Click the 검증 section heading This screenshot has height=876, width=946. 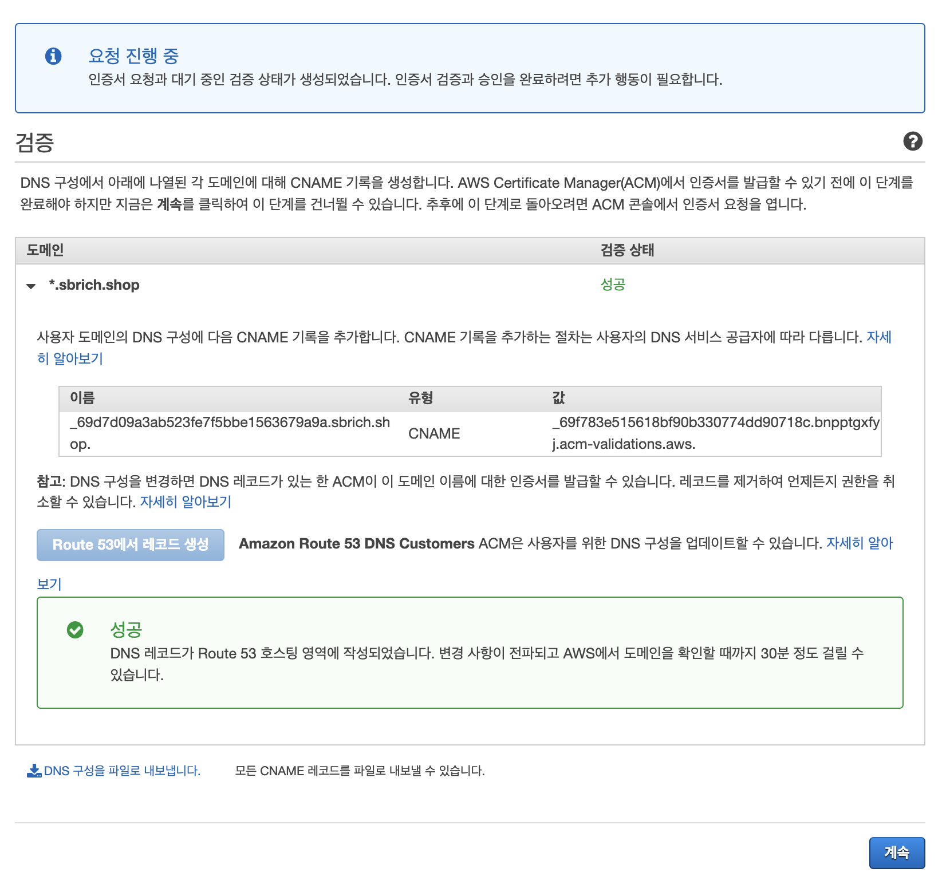(x=34, y=142)
